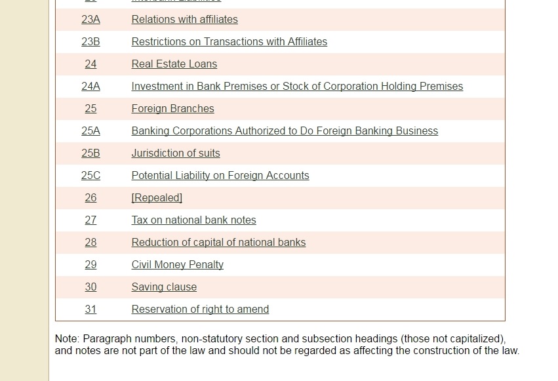
Task: Open the "Real Estate Loans" section
Action: click(174, 64)
